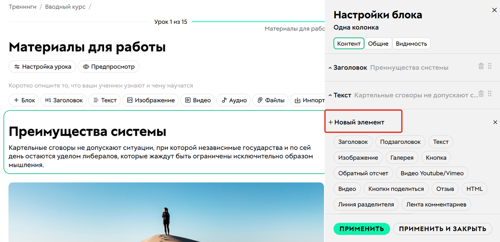Add Изображение element chip in panel
Image resolution: width=500 pixels, height=242 pixels.
pyautogui.click(x=358, y=157)
